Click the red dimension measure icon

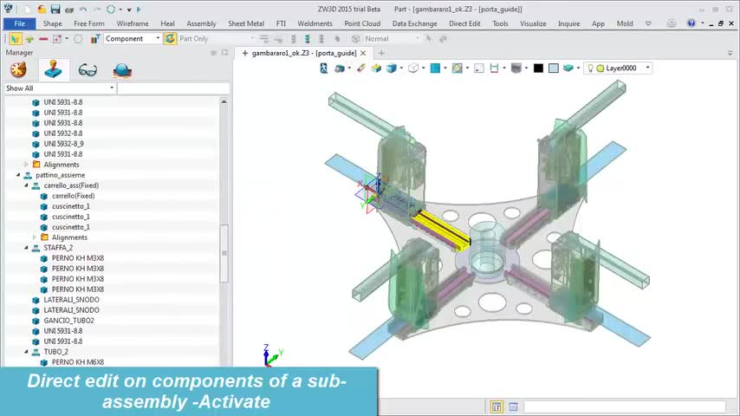(x=494, y=68)
